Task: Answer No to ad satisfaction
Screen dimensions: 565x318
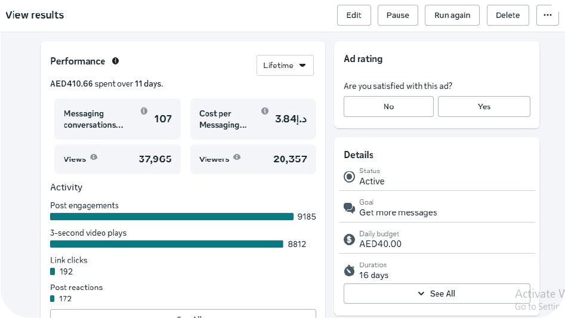Action: click(x=388, y=107)
